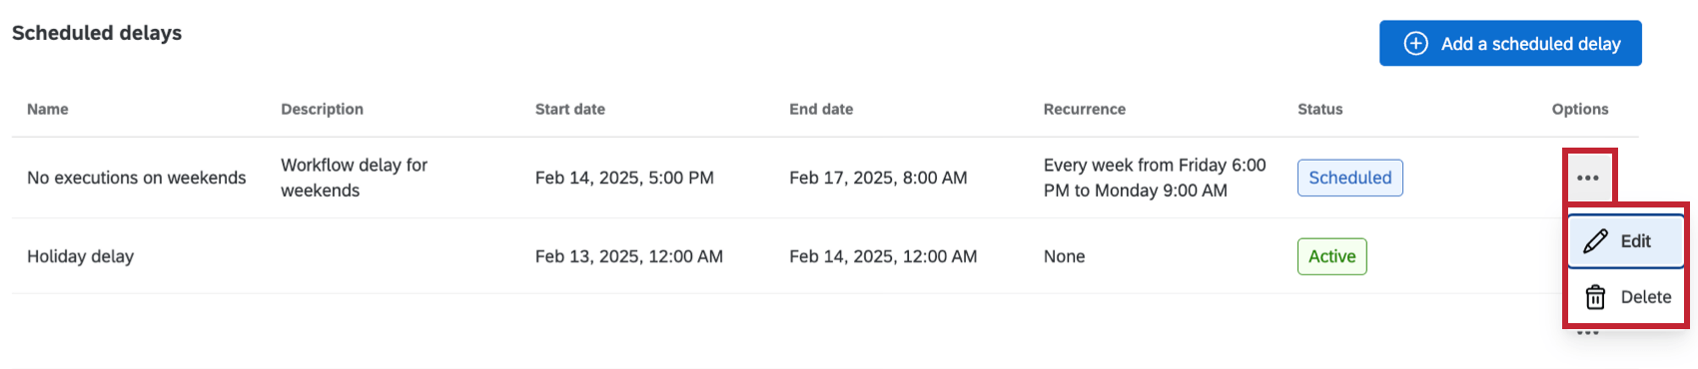Click the partially hidden ellipsis below the menu
Screen dimensions: 1698x369
point(1588,332)
